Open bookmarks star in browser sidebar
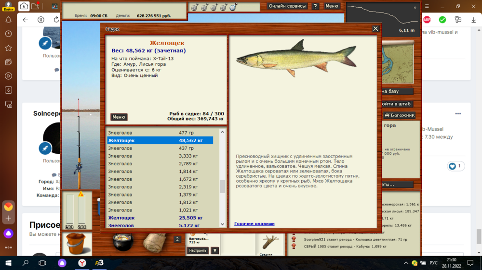482x270 pixels. click(8, 48)
